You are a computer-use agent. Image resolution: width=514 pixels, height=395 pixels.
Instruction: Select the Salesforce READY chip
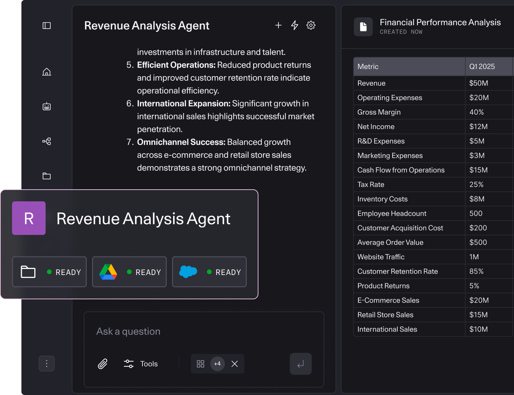210,272
